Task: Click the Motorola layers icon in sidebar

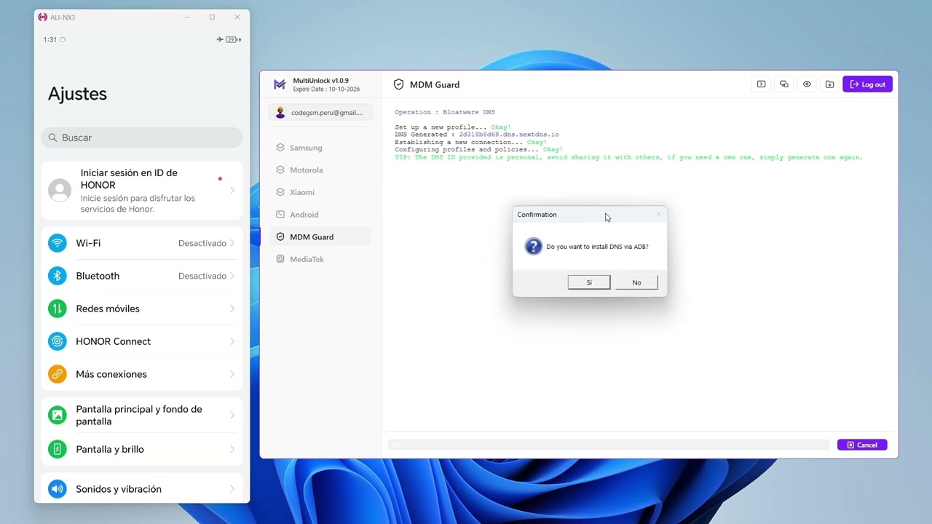Action: [280, 170]
